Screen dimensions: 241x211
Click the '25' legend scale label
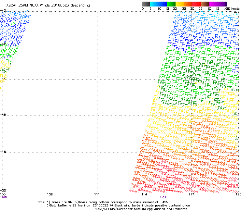pos(184,9)
